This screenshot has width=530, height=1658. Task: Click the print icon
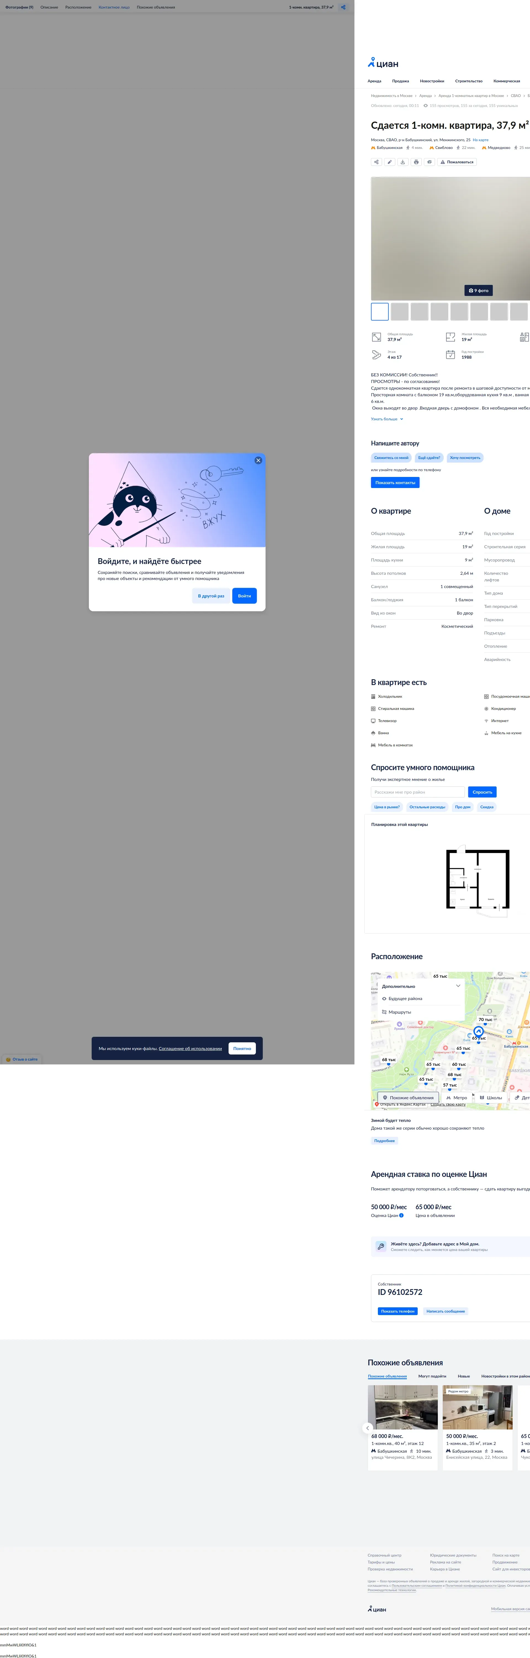(x=416, y=162)
